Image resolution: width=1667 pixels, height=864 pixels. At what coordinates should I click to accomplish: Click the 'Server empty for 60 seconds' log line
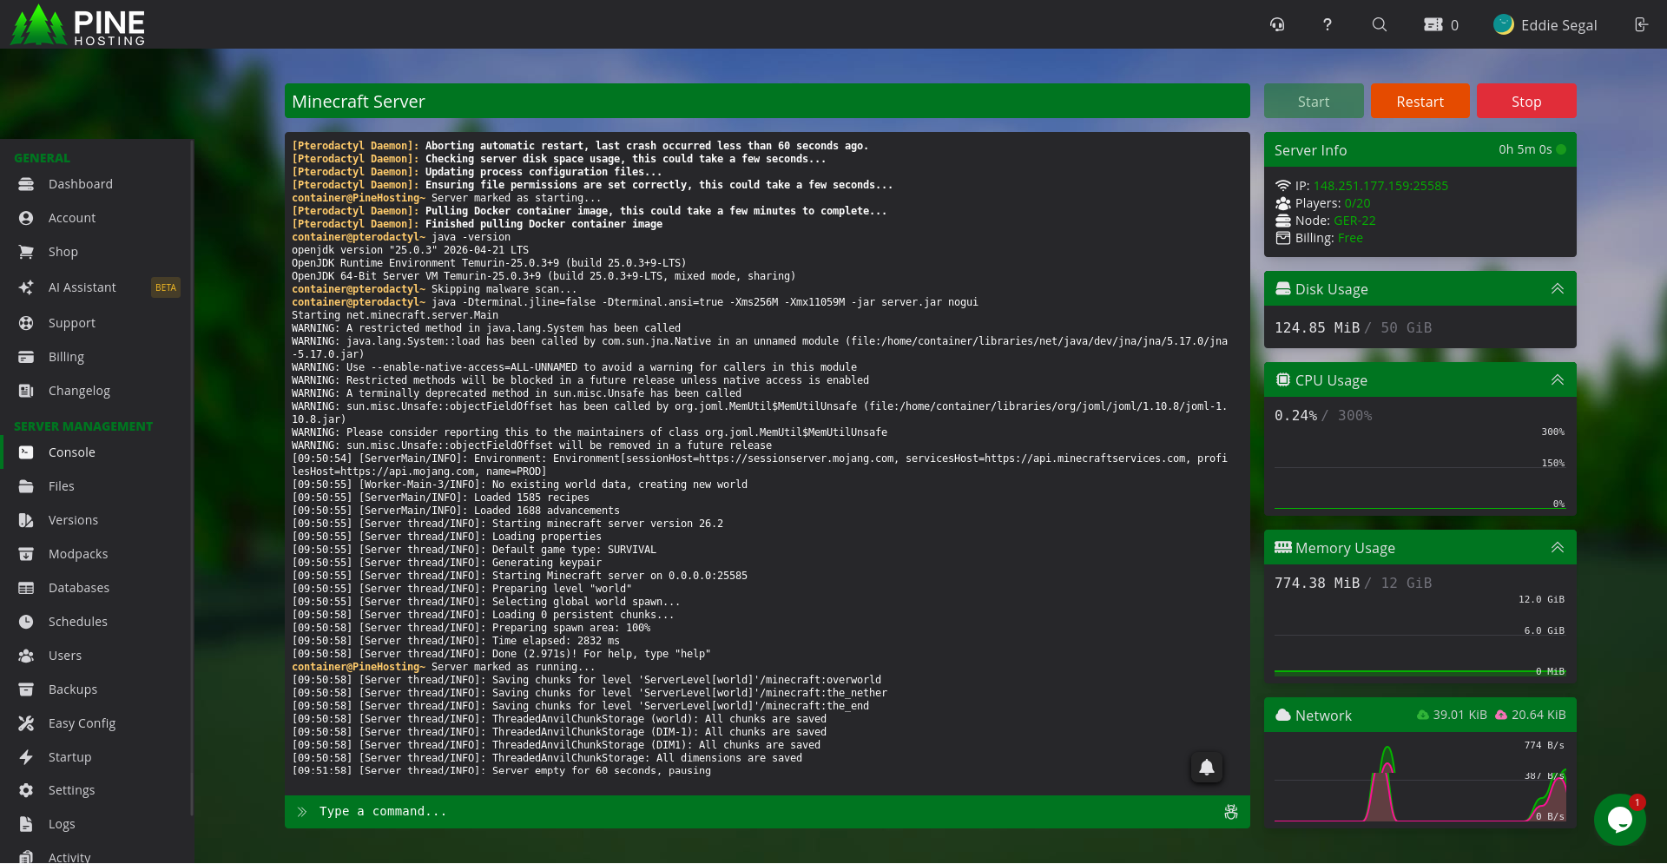pos(501,771)
